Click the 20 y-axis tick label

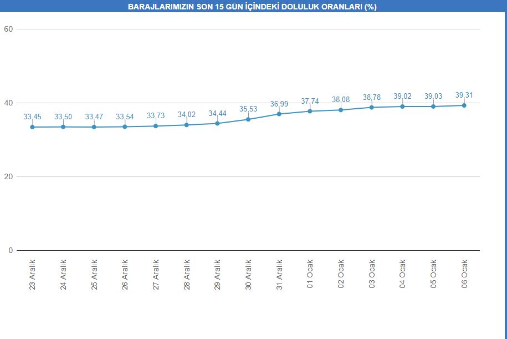(x=8, y=176)
